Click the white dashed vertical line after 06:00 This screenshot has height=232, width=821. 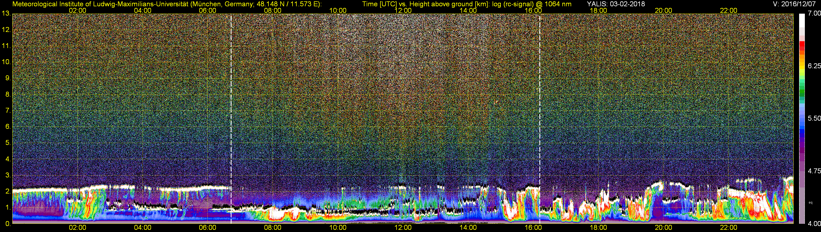231,118
